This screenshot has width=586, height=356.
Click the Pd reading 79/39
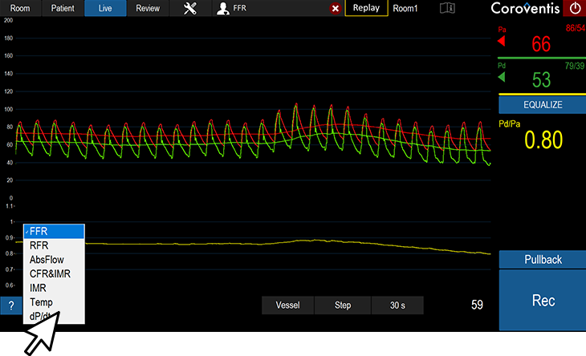[x=575, y=66]
